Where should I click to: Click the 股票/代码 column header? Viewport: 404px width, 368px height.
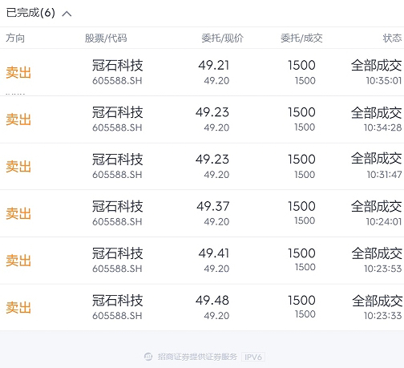coord(106,38)
